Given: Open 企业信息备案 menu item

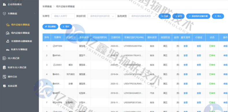Looking at the screenshot, I should click(x=15, y=4).
